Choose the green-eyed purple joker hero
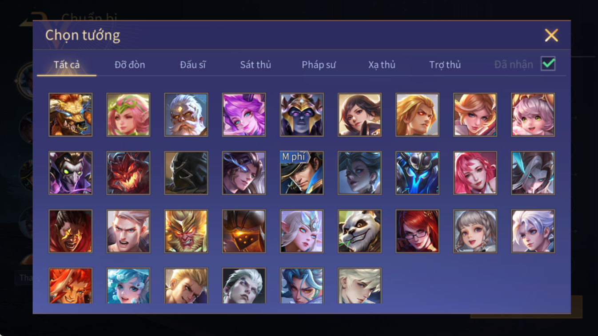 [71, 173]
